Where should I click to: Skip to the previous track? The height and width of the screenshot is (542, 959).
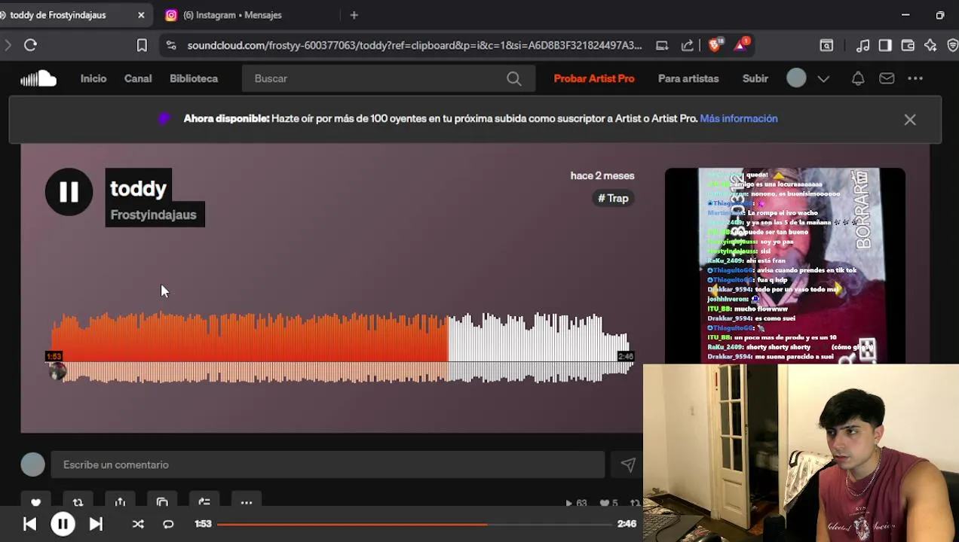29,524
